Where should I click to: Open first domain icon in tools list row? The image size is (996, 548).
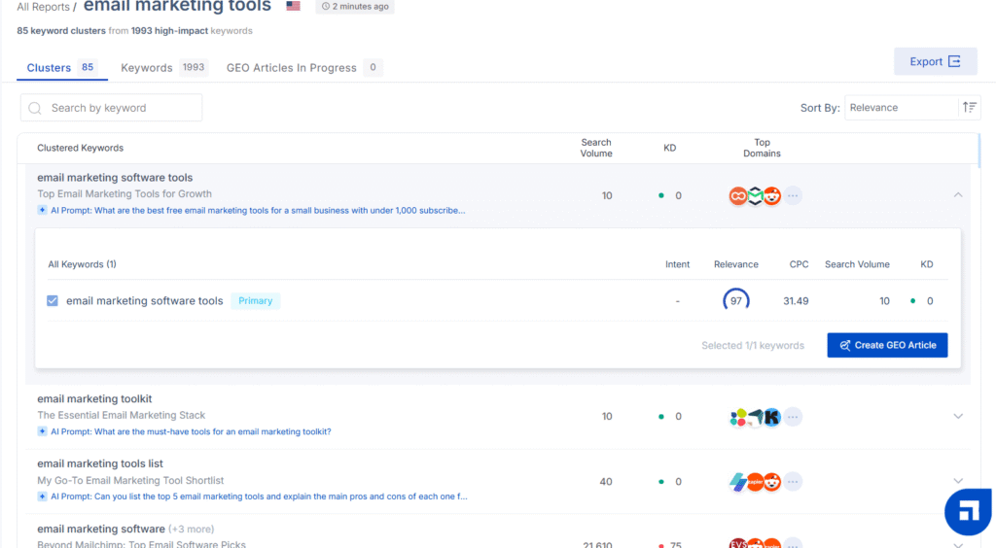click(x=737, y=482)
